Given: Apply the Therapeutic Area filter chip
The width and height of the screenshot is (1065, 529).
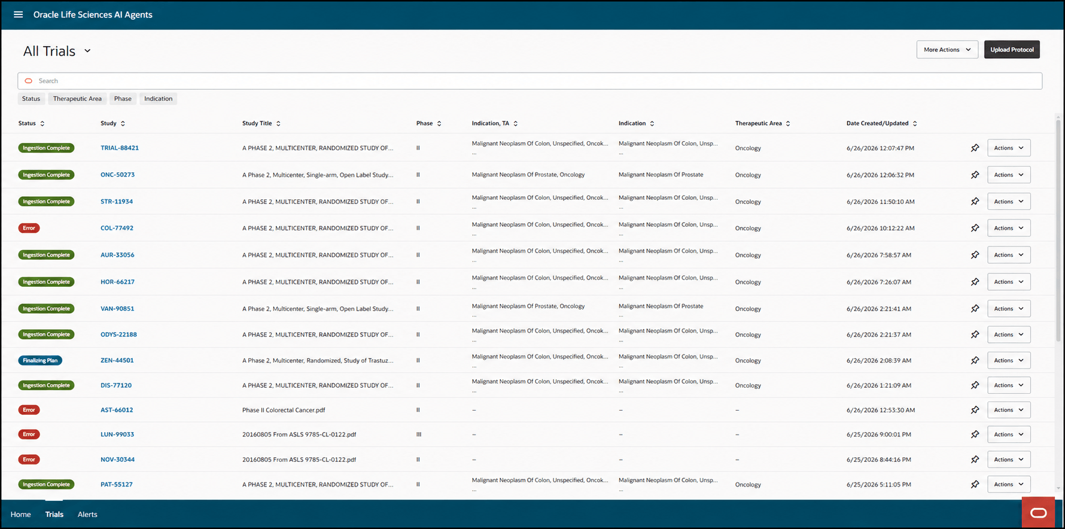Looking at the screenshot, I should tap(77, 99).
